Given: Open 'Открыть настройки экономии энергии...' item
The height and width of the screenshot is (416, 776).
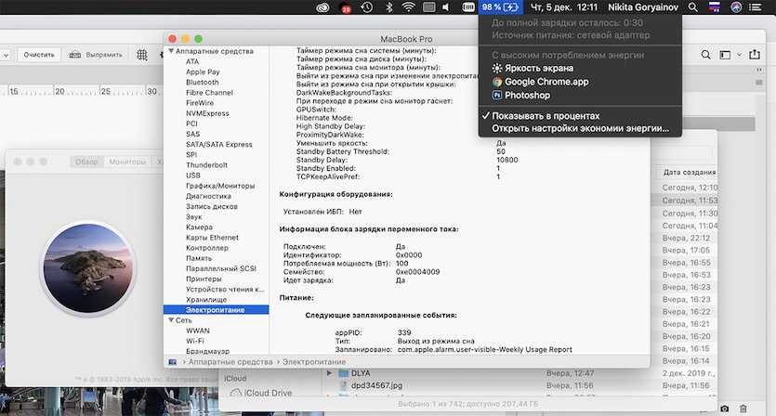Looking at the screenshot, I should coord(580,128).
